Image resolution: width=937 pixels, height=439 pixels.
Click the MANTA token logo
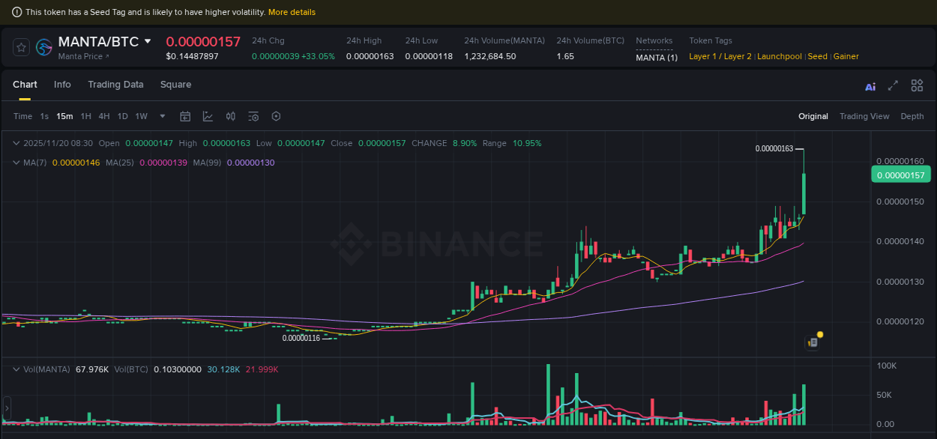(x=43, y=47)
